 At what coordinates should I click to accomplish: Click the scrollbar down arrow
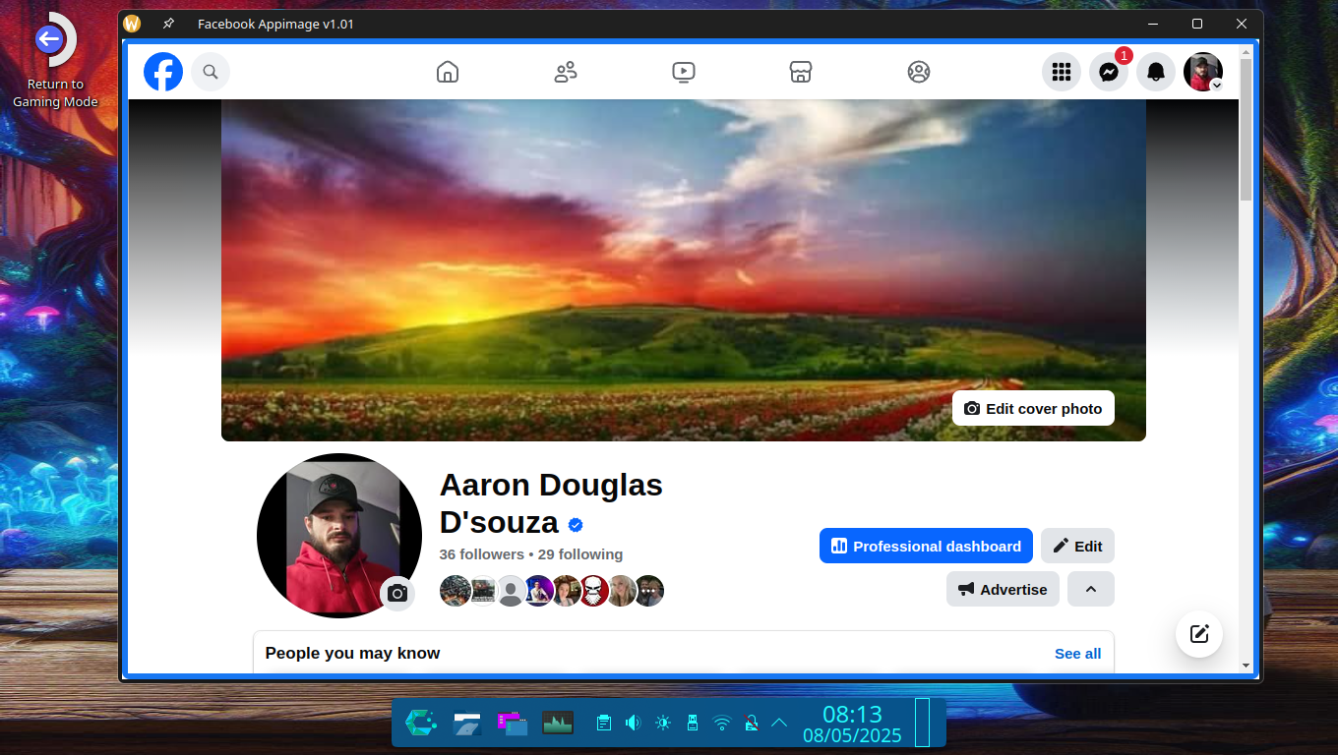(1246, 666)
